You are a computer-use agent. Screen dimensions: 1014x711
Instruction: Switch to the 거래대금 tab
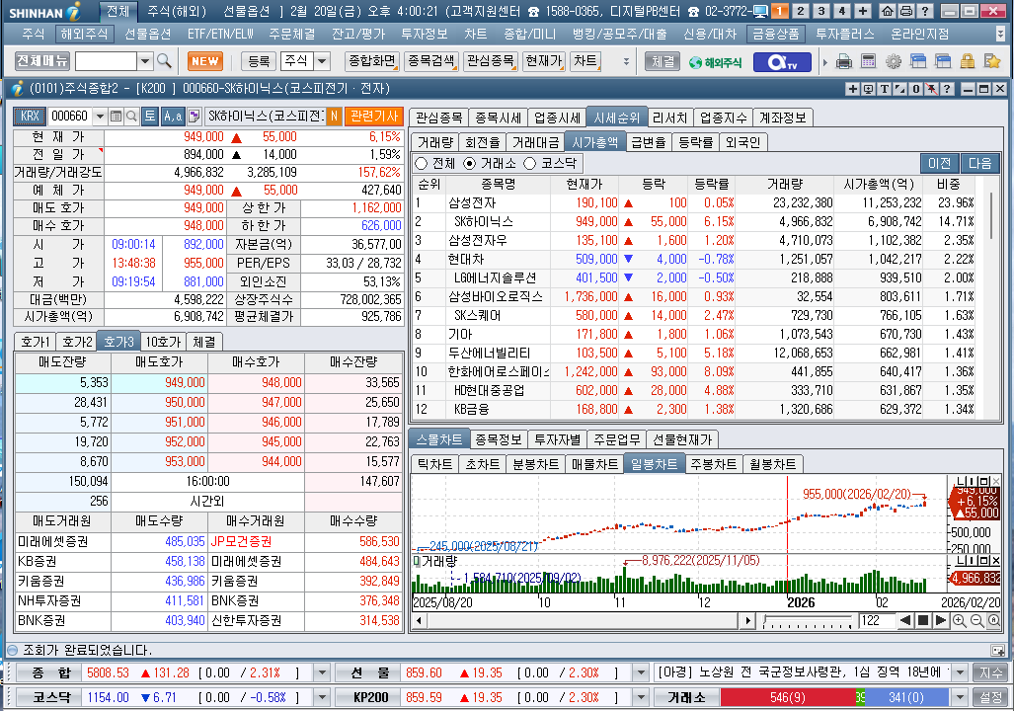click(x=535, y=142)
